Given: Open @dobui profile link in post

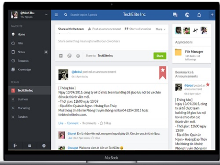Looking at the screenshot, I should (x=77, y=72).
